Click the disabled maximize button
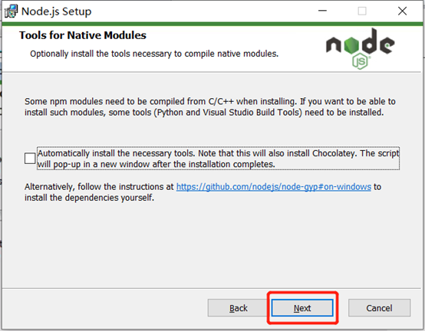 [362, 11]
